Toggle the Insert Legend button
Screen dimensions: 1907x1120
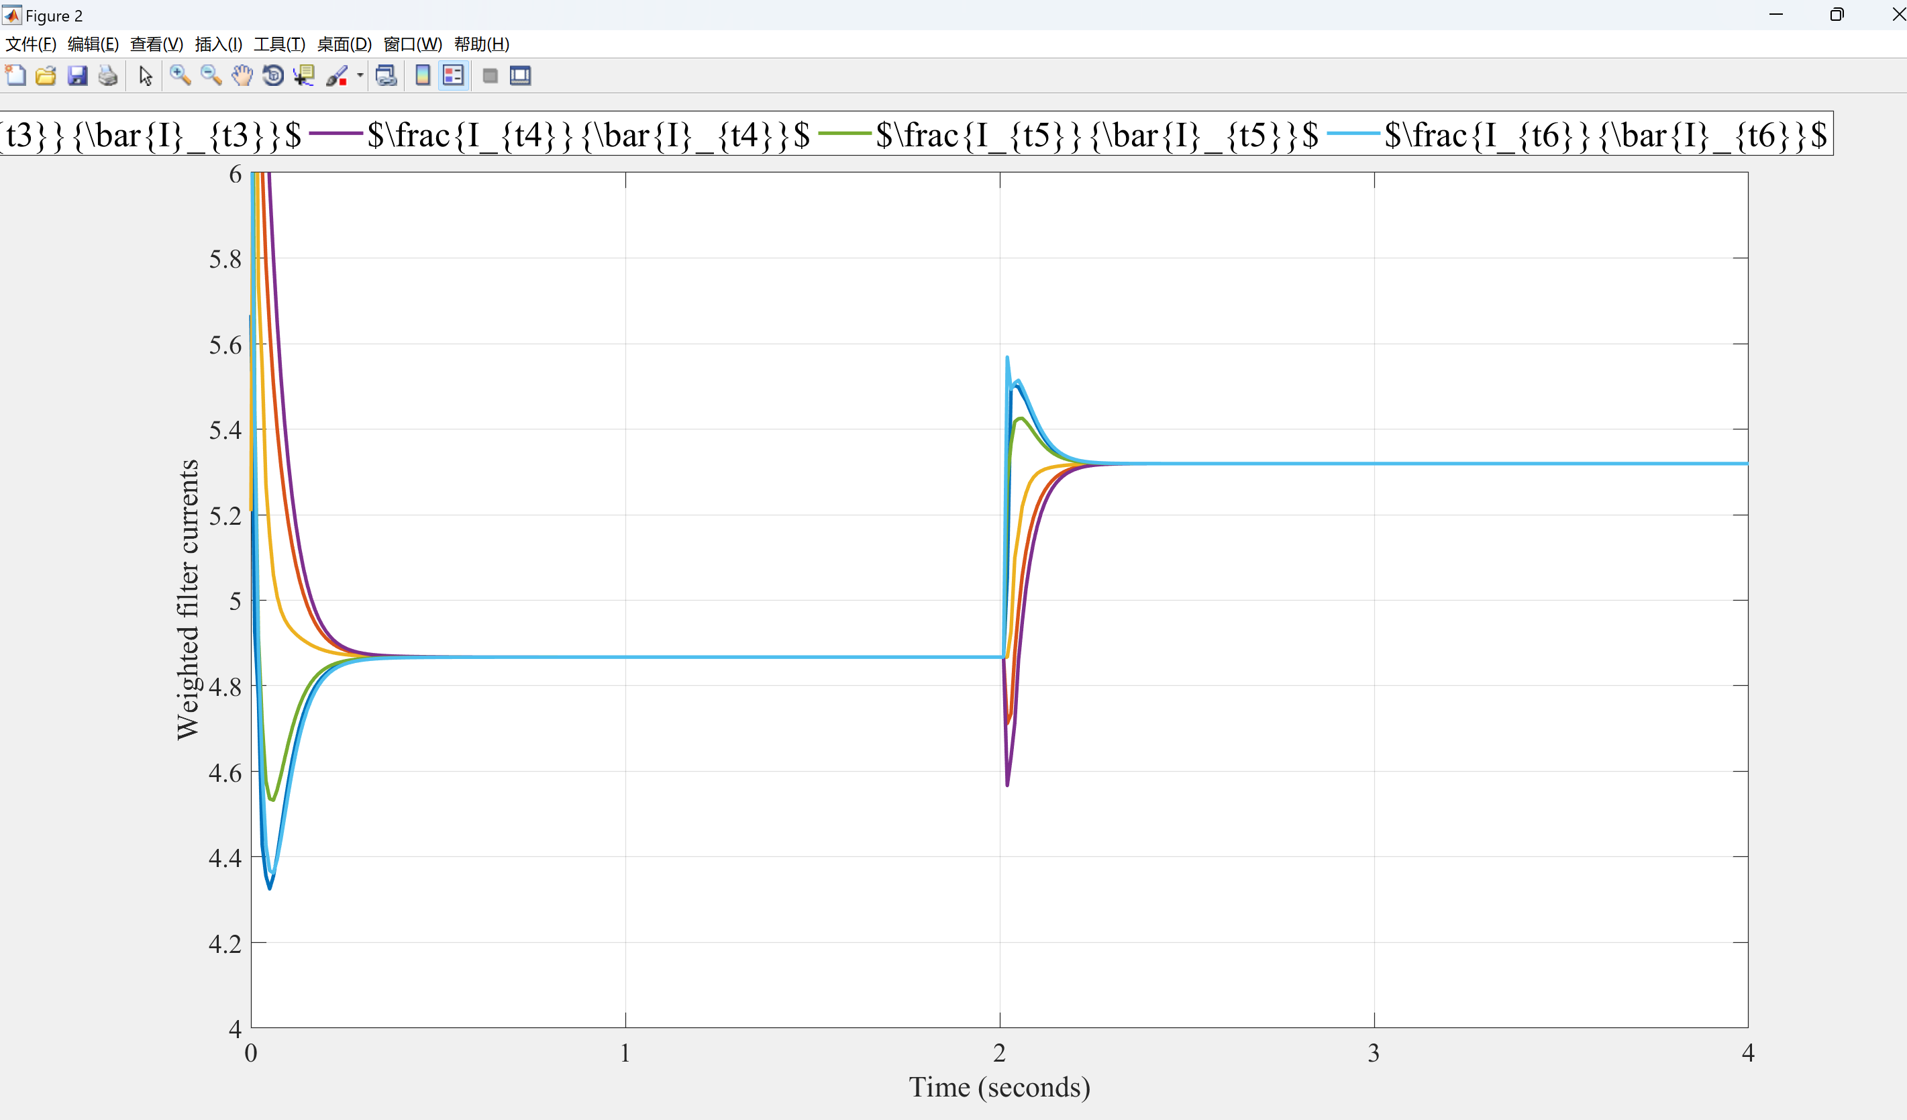[x=454, y=76]
